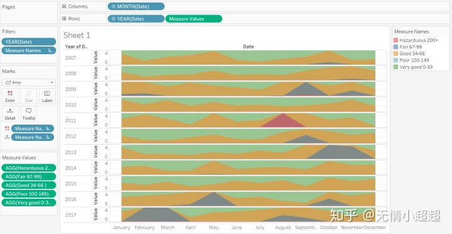
Task: Click the Measure Names legend title
Action: click(x=412, y=31)
